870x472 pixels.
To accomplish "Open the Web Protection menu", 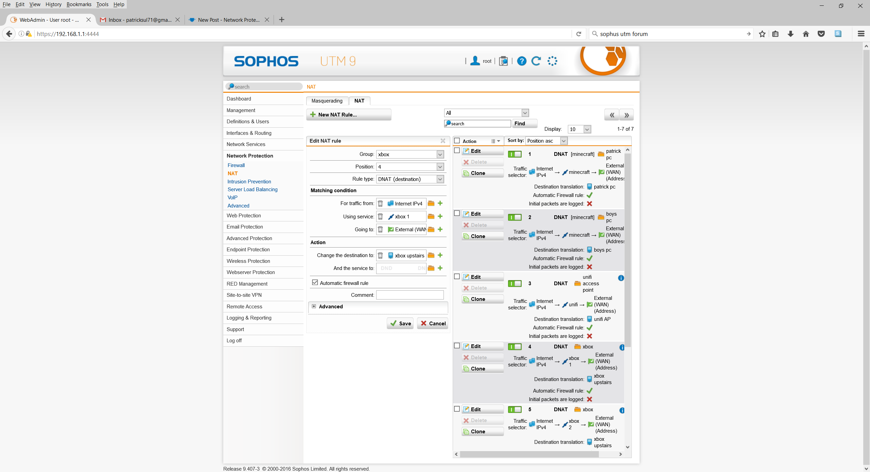I will click(244, 216).
